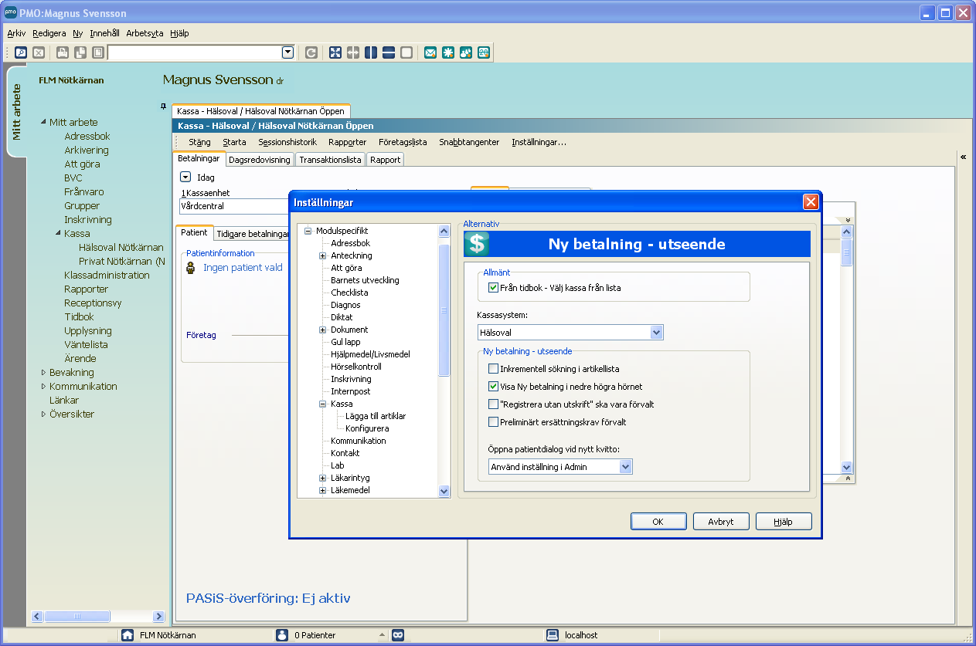Screen dimensions: 976x646
Task: Select Receptionsvy in the Mitt arbete tree
Action: pos(93,303)
